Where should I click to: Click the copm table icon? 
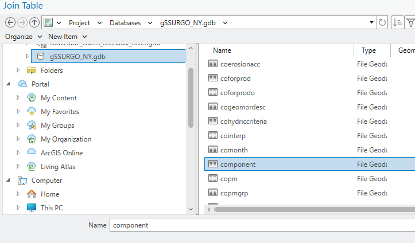pyautogui.click(x=212, y=179)
